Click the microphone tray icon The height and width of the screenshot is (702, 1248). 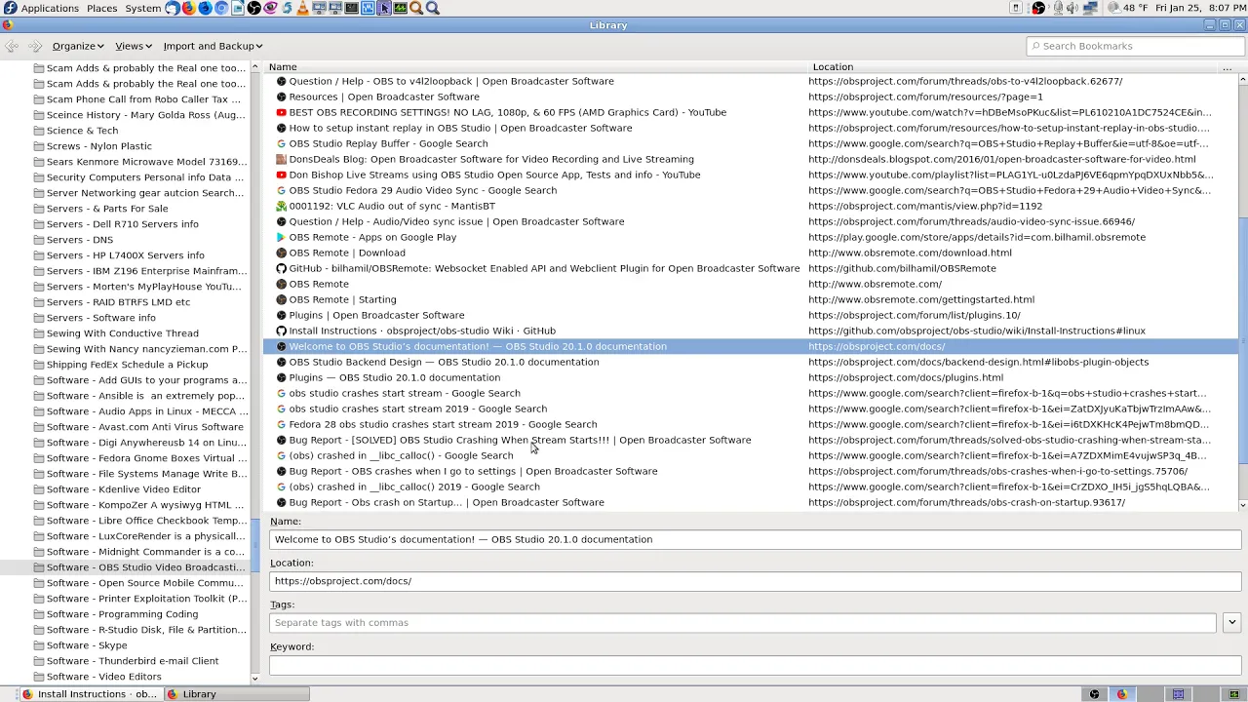click(1058, 8)
